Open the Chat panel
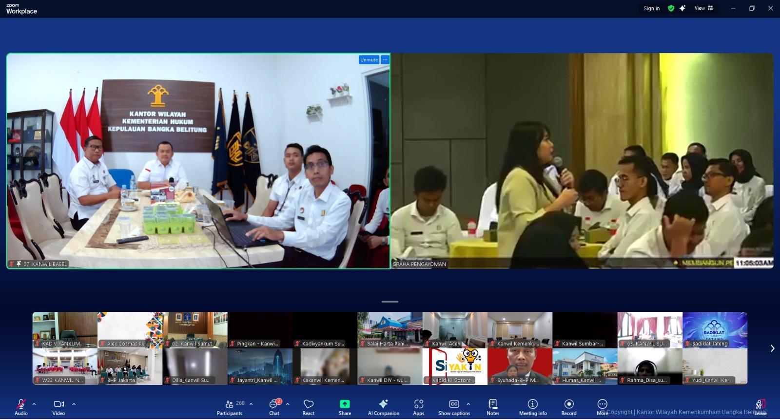Viewport: 780px width, 419px height. pyautogui.click(x=274, y=407)
